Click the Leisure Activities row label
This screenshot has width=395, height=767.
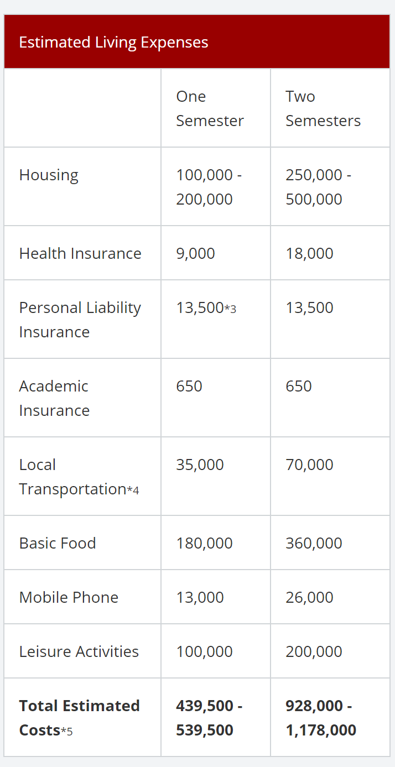coord(79,651)
